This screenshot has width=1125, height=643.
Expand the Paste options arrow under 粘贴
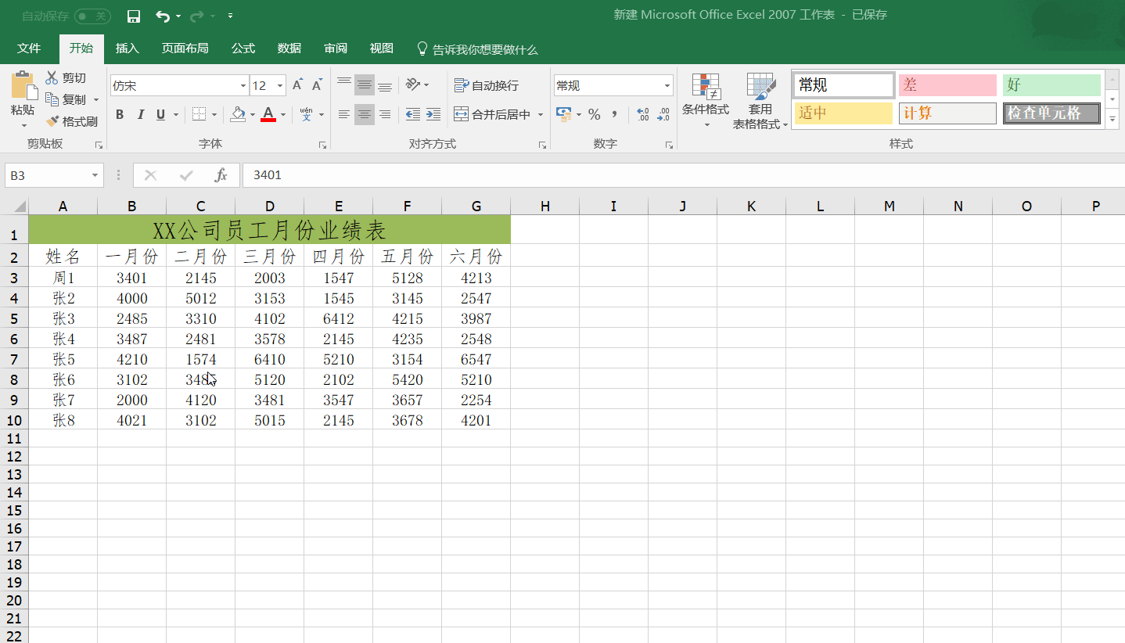tap(23, 125)
